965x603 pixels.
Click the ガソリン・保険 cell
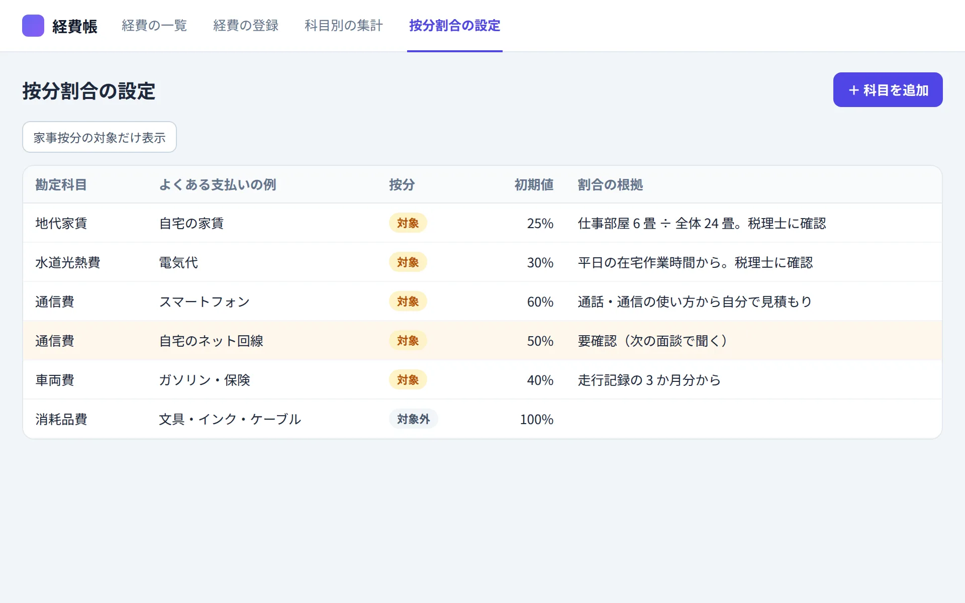coord(205,380)
